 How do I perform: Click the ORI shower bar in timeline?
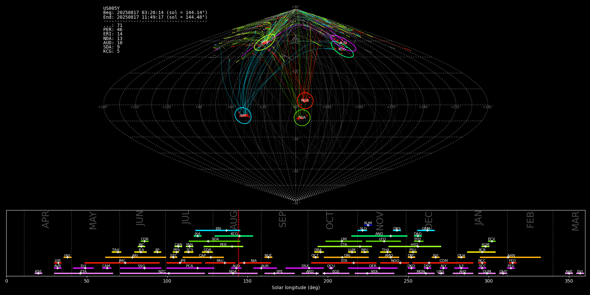click(x=346, y=257)
